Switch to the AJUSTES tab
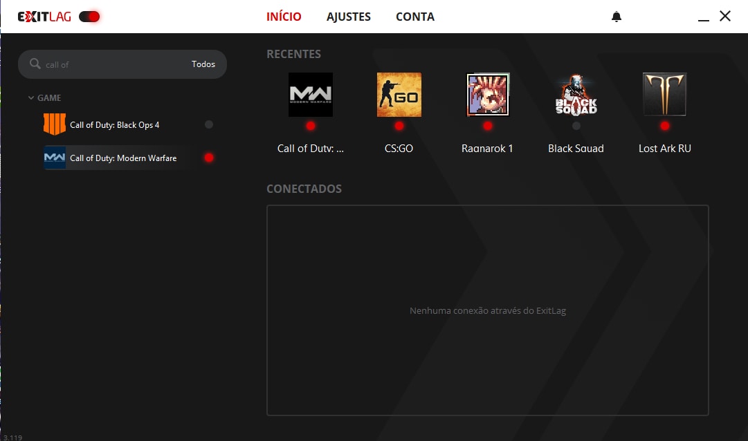 349,17
